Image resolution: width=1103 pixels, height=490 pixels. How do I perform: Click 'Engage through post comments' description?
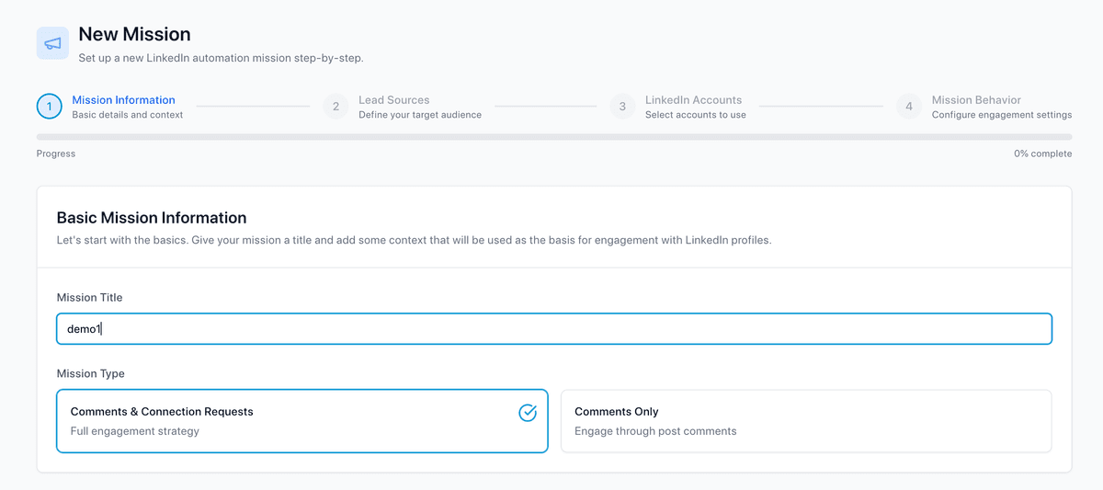pyautogui.click(x=655, y=430)
